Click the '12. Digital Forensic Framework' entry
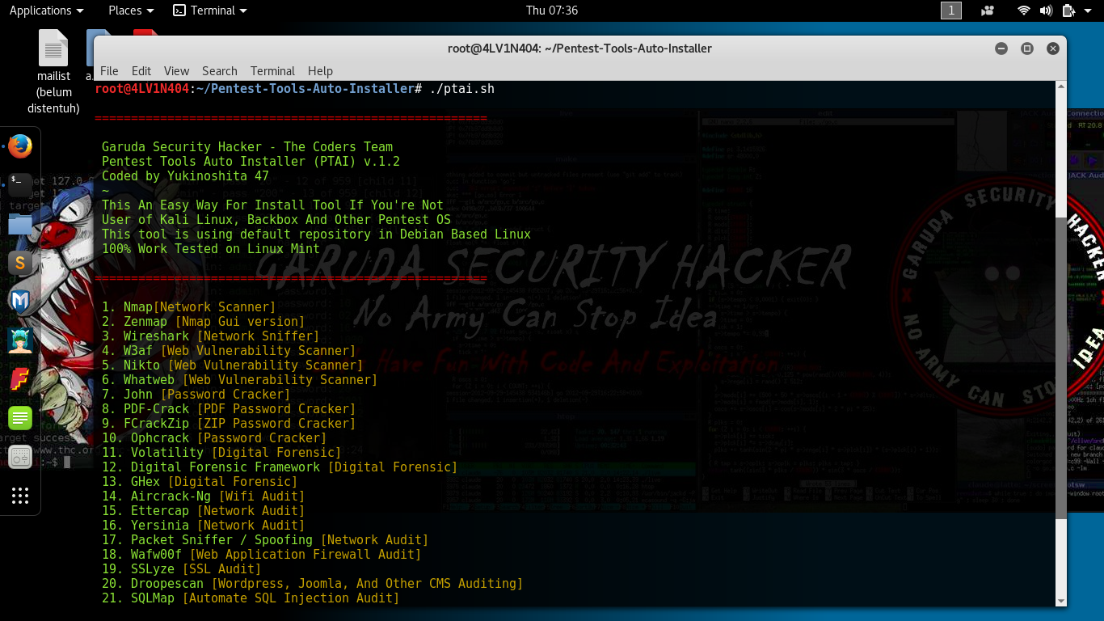This screenshot has height=621, width=1104. pyautogui.click(x=280, y=467)
